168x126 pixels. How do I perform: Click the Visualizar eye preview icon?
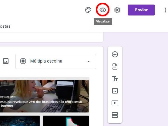coord(102,10)
